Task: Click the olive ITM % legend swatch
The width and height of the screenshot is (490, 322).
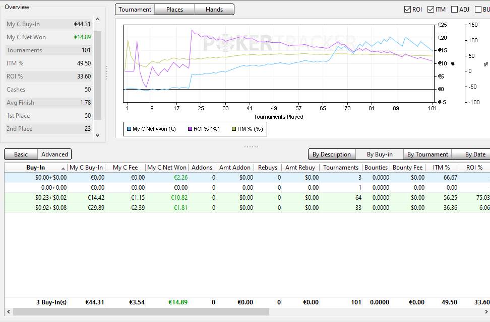Action: pos(234,129)
